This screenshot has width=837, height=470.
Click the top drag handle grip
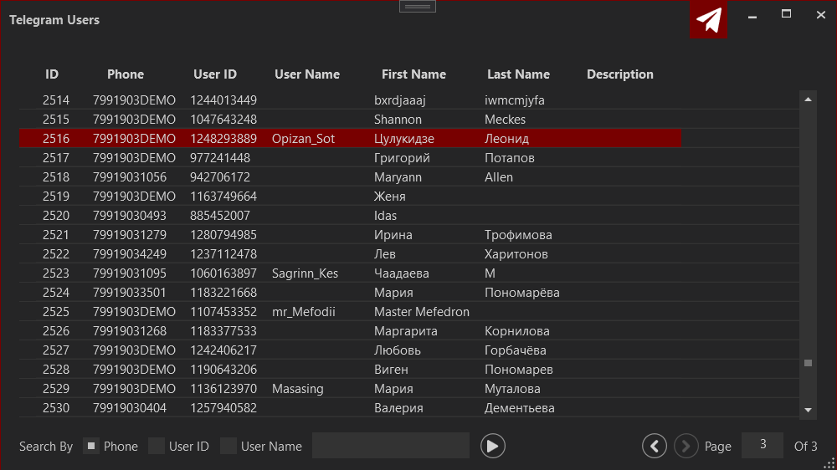(418, 7)
